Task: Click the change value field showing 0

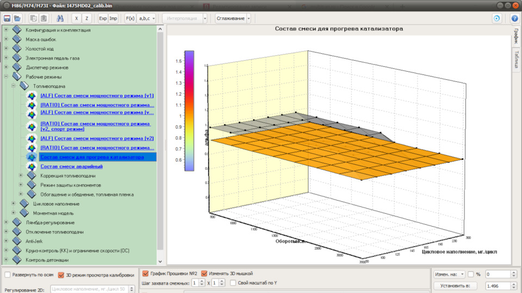Action: tap(498, 274)
